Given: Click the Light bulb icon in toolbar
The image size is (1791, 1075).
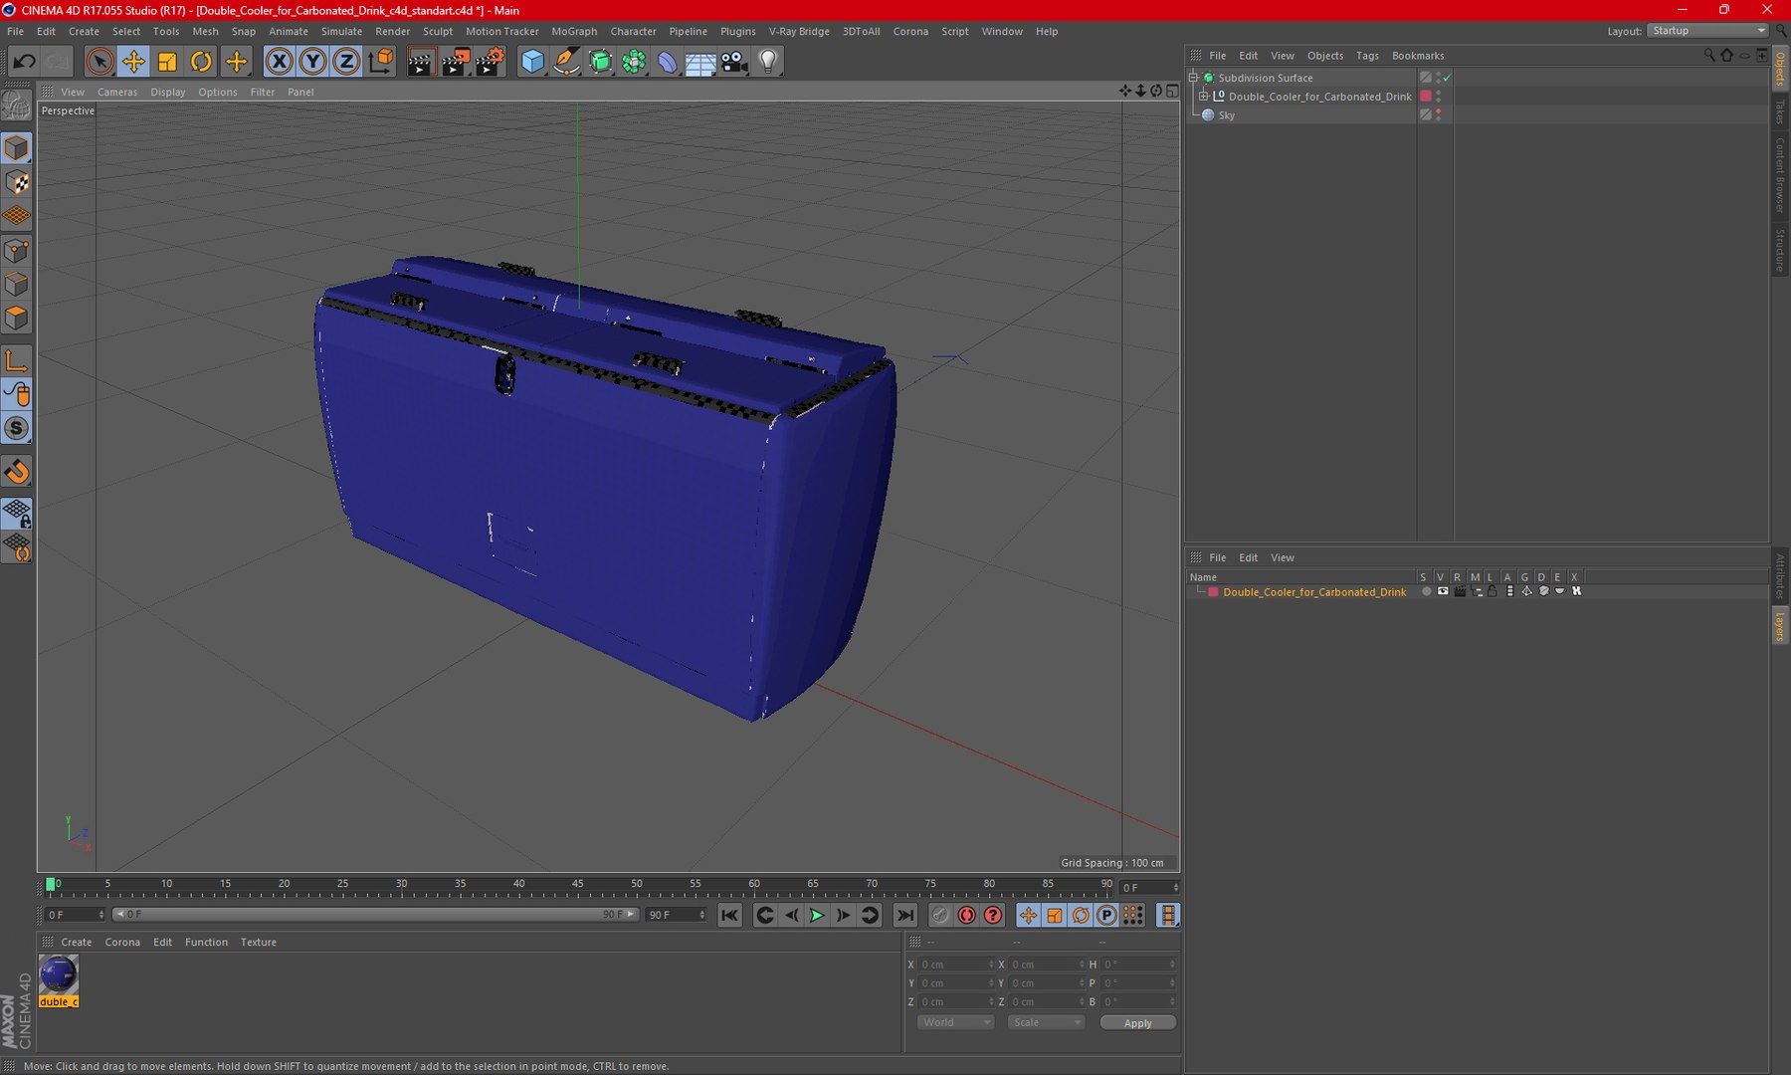Looking at the screenshot, I should (x=768, y=62).
